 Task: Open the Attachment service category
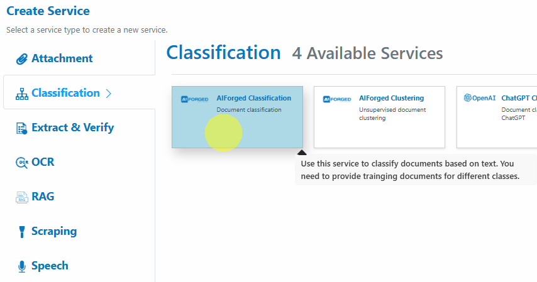click(x=62, y=58)
